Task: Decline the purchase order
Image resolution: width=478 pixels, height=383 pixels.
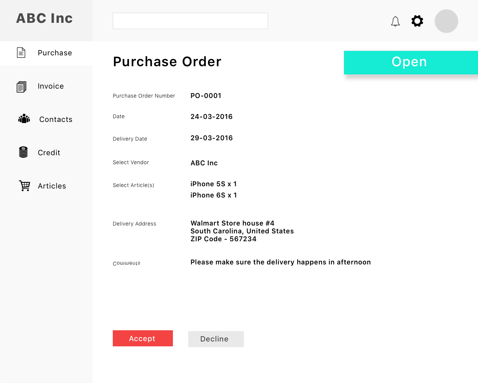Action: [x=216, y=339]
